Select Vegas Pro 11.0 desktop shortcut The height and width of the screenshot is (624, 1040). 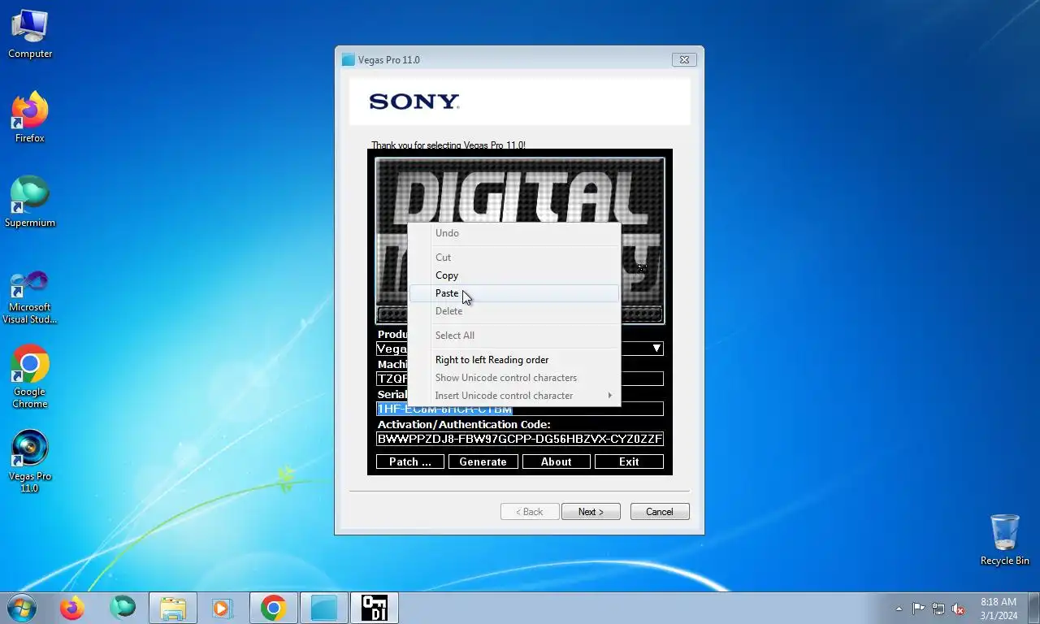tap(30, 461)
